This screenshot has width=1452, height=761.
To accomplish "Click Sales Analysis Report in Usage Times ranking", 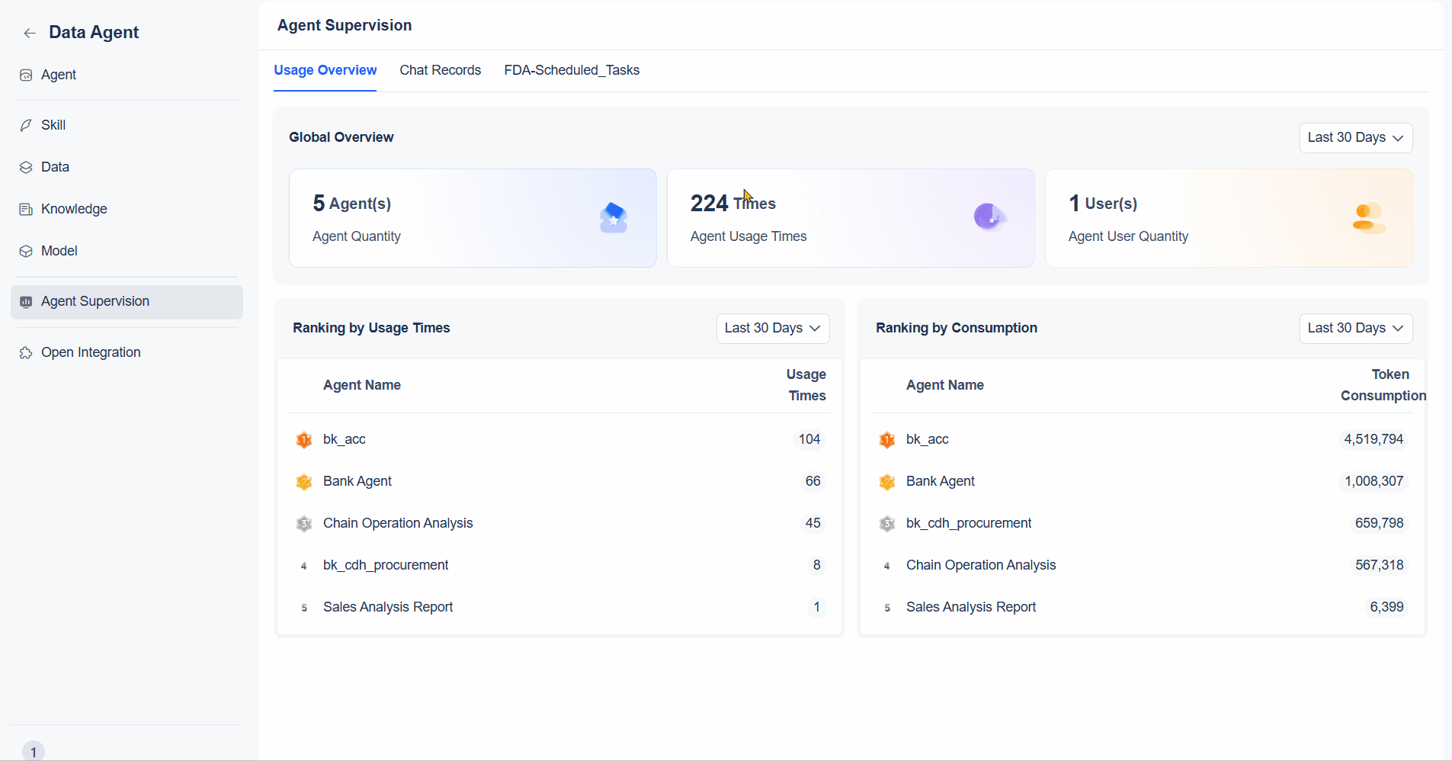I will click(x=388, y=607).
